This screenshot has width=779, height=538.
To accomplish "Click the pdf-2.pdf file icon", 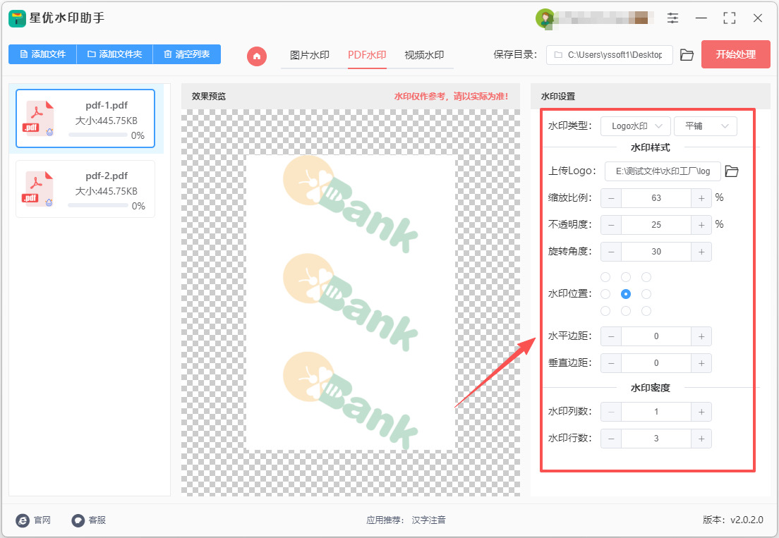I will click(38, 189).
